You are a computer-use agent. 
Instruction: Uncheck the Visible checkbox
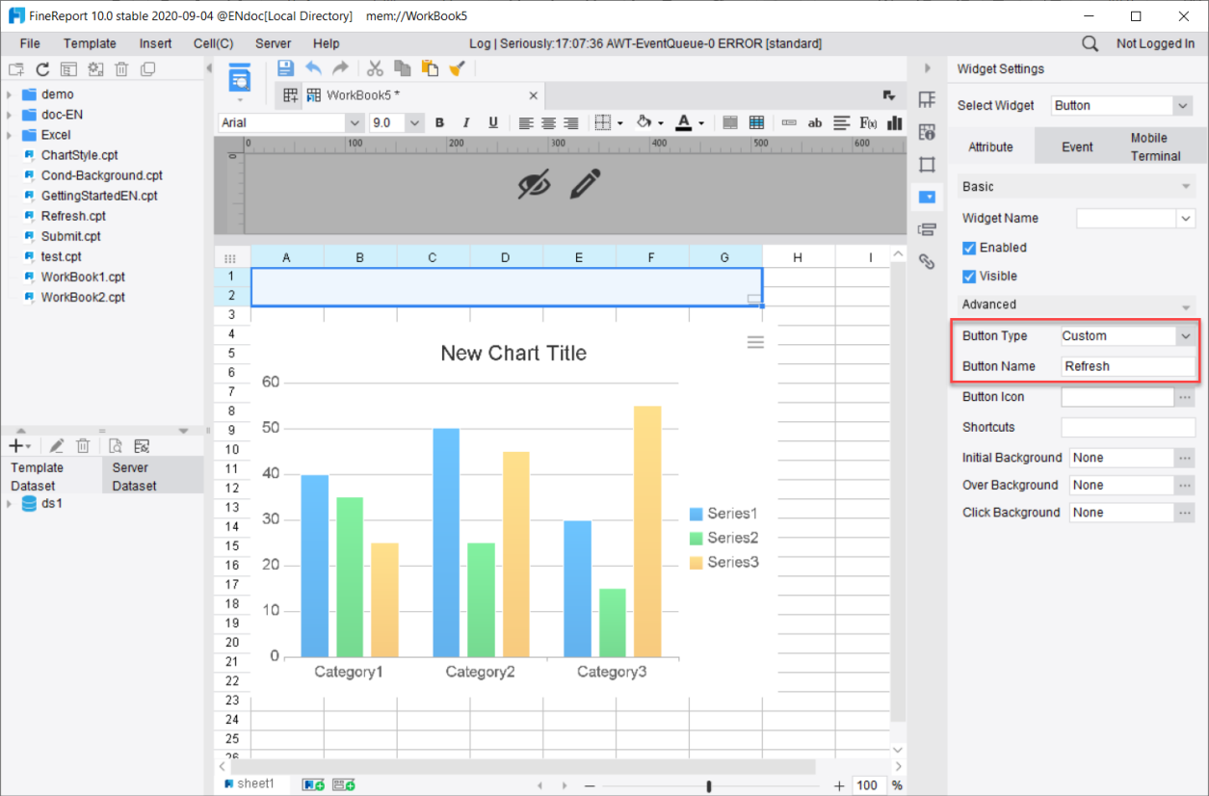point(968,276)
